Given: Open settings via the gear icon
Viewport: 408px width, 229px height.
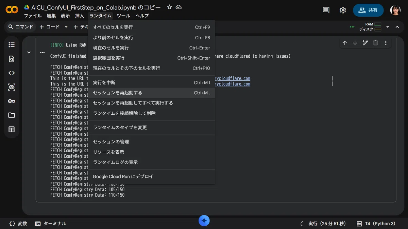Looking at the screenshot, I should pyautogui.click(x=343, y=10).
